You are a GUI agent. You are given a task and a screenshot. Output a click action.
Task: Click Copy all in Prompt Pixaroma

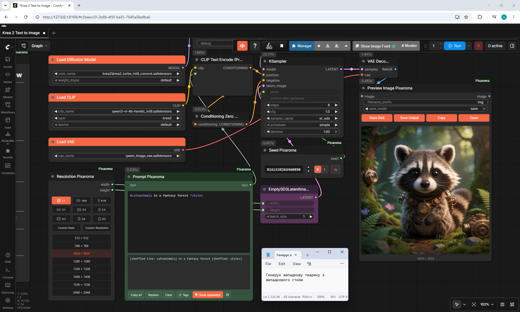pos(136,295)
